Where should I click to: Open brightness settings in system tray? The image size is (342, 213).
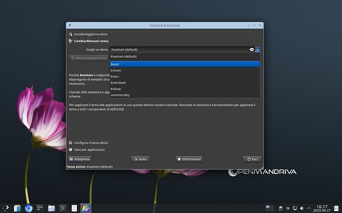[287, 209]
